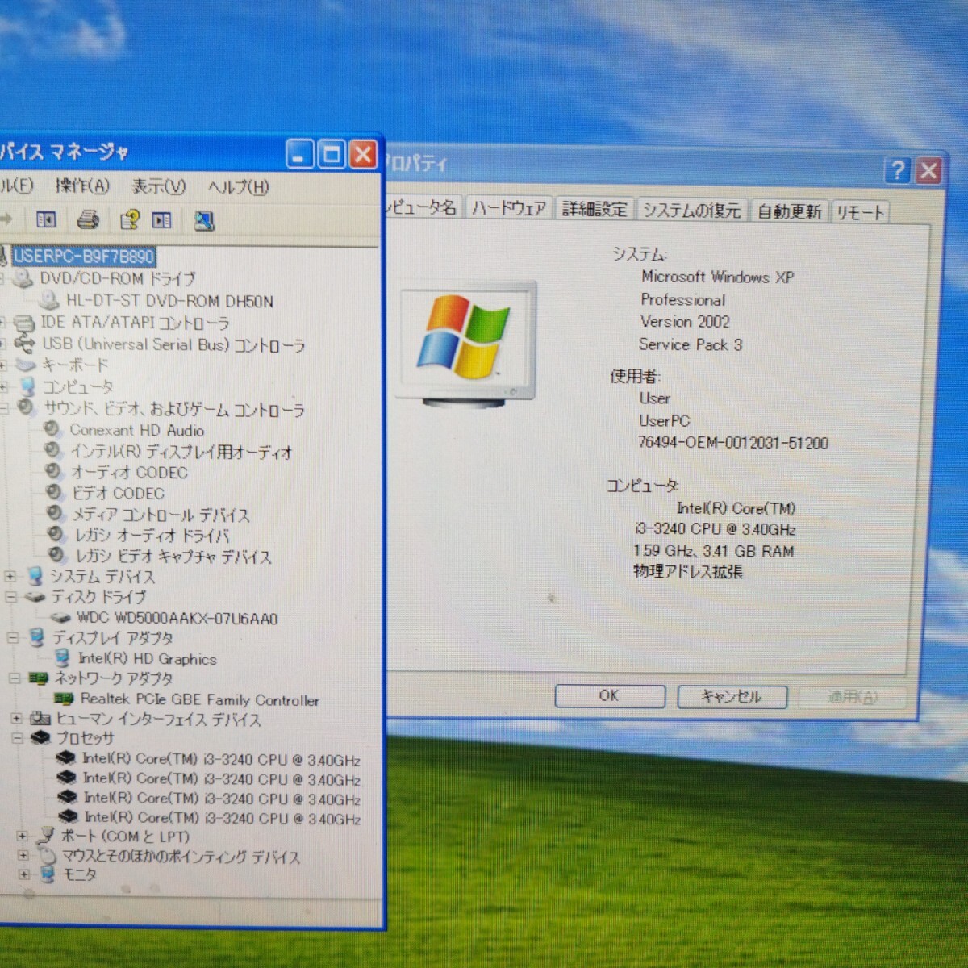Click the IDE ATA/ATAPI コントローラ icon
Viewport: 968px width, 968px height.
coord(25,323)
